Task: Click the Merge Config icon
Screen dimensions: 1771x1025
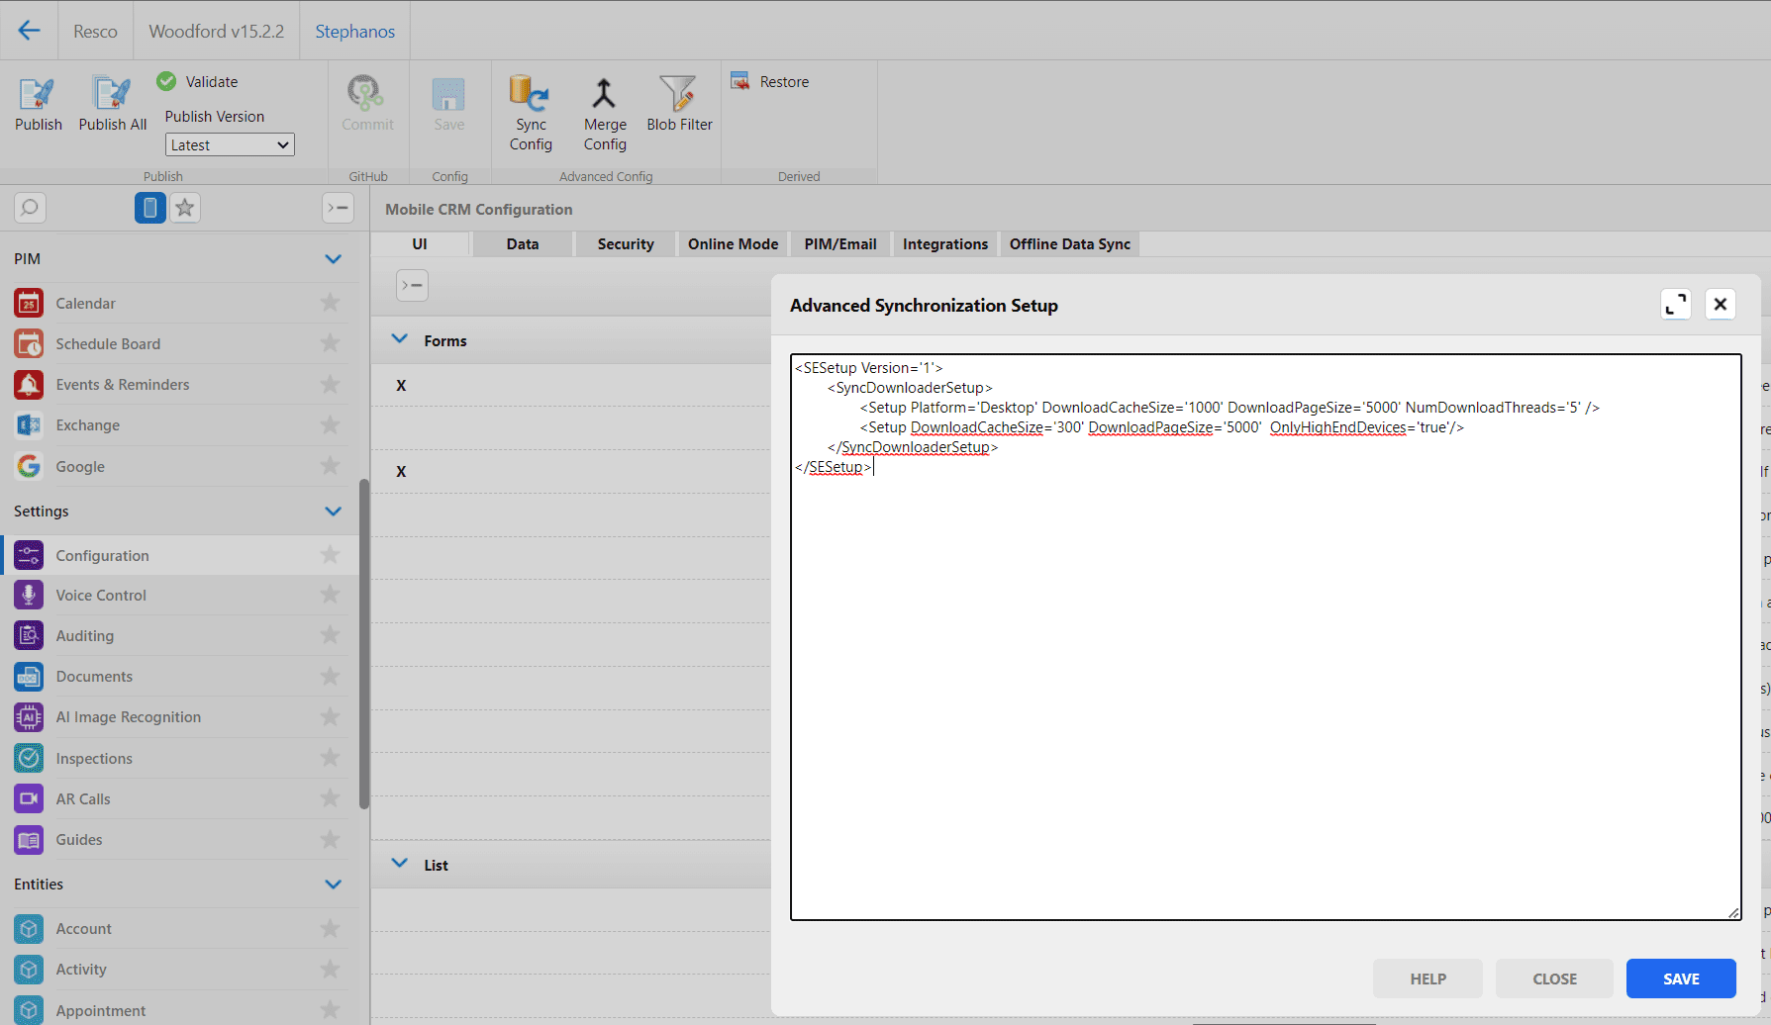Action: pyautogui.click(x=604, y=94)
